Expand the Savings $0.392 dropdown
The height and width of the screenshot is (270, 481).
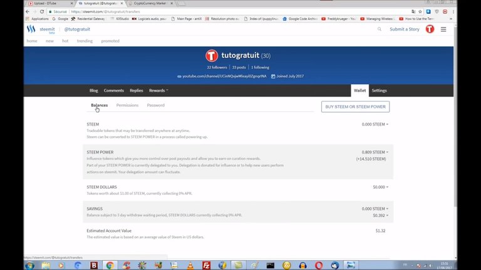pyautogui.click(x=380, y=216)
